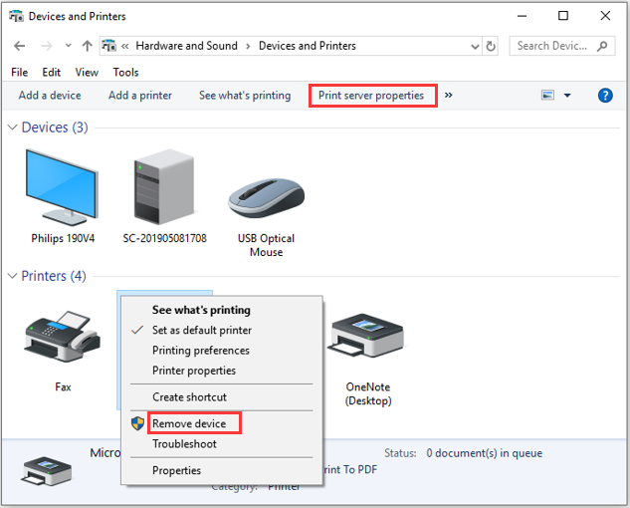The width and height of the screenshot is (630, 508).
Task: Click Add a printer toolbar button
Action: 139,96
